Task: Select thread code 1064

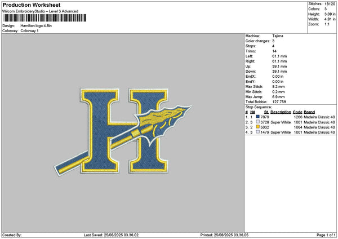Action: coord(298,127)
